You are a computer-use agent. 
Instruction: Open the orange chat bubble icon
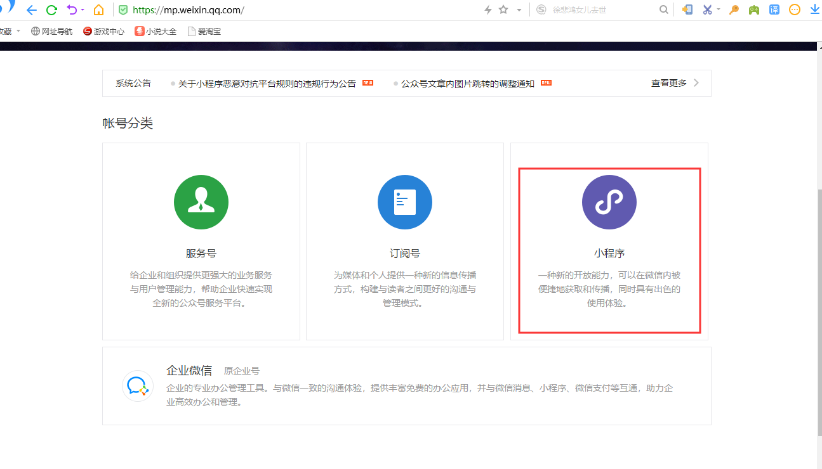click(x=795, y=10)
